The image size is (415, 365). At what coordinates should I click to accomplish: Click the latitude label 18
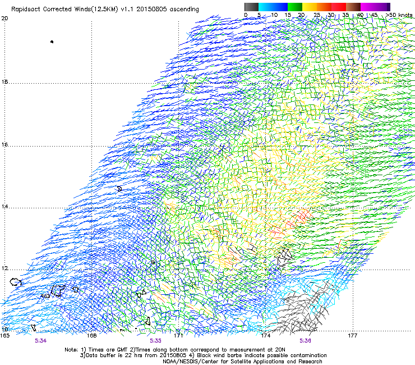pos(4,81)
